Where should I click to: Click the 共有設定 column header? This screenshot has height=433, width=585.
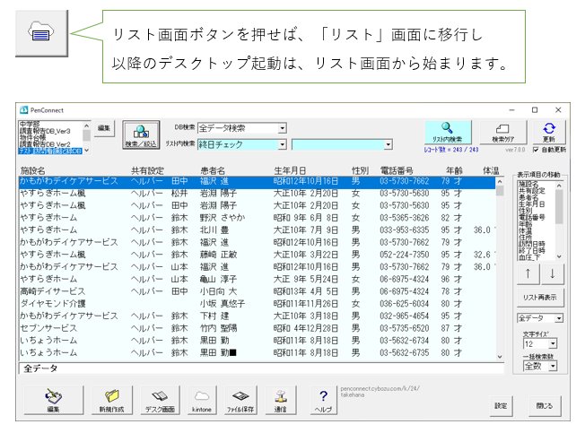(x=147, y=170)
